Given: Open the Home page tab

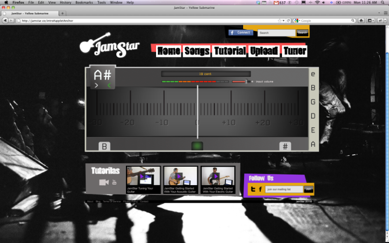Looking at the screenshot, I should point(169,51).
